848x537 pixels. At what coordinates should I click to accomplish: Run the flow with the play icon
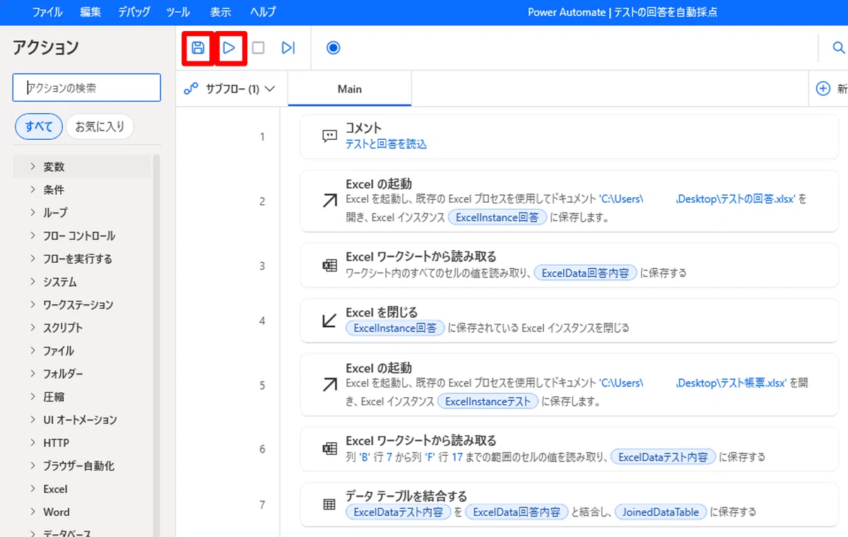click(x=229, y=48)
